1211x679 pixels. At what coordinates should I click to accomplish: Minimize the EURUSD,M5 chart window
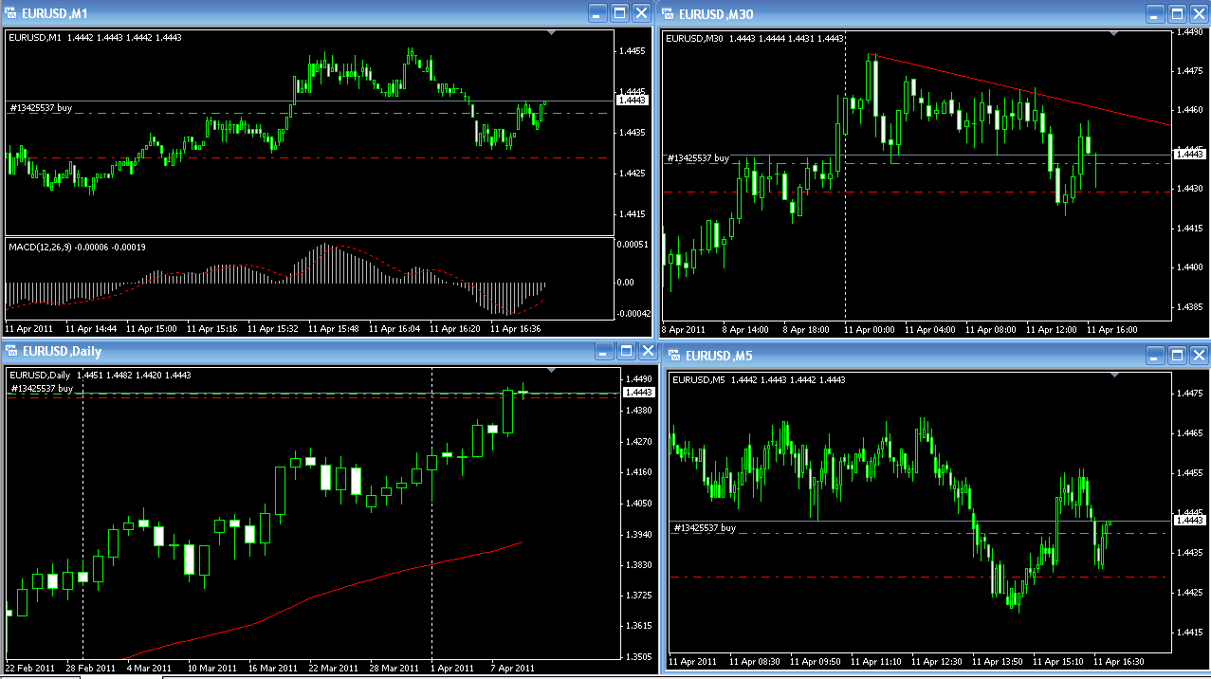click(x=1155, y=356)
